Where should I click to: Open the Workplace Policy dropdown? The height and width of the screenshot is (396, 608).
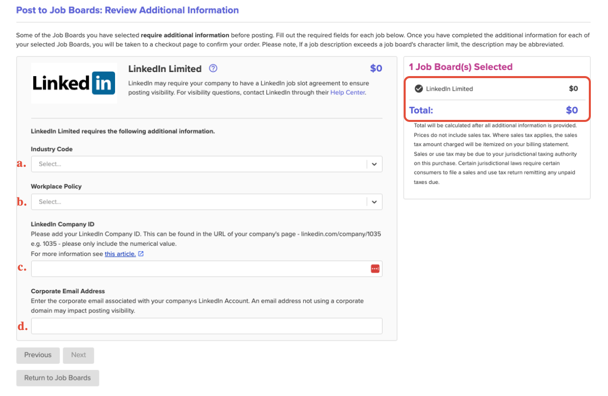coord(206,202)
